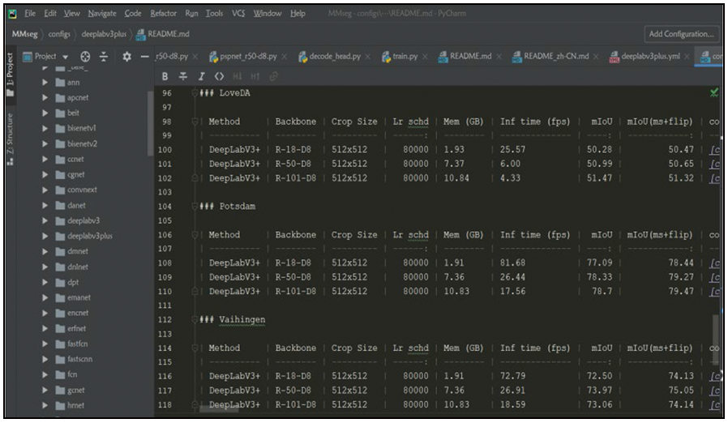
Task: Toggle the Structure tool window
Action: click(x=10, y=139)
